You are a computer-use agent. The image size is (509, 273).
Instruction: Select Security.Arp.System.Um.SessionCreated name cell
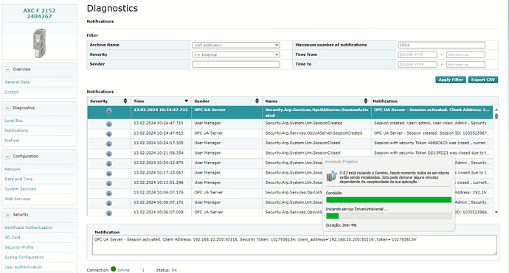click(316, 124)
